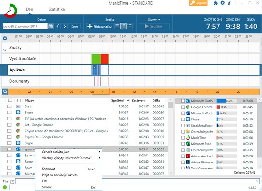Image resolution: width=262 pixels, height=191 pixels.
Task: Check ManicTime summary checkbox
Action: 183,138
